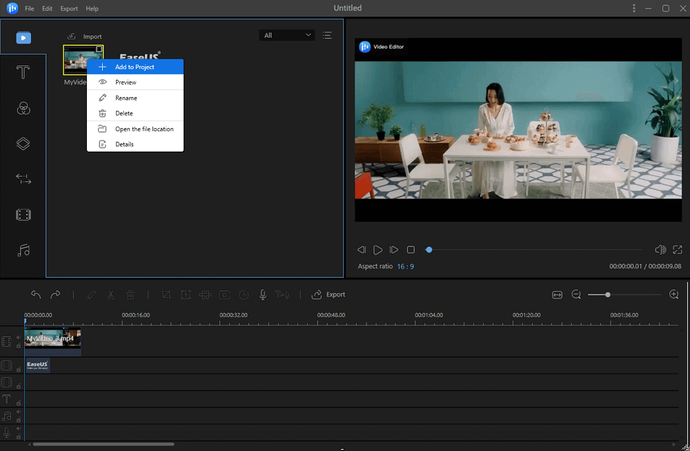Change the 16 : 9 aspect ratio
Image resolution: width=690 pixels, height=451 pixels.
(405, 266)
